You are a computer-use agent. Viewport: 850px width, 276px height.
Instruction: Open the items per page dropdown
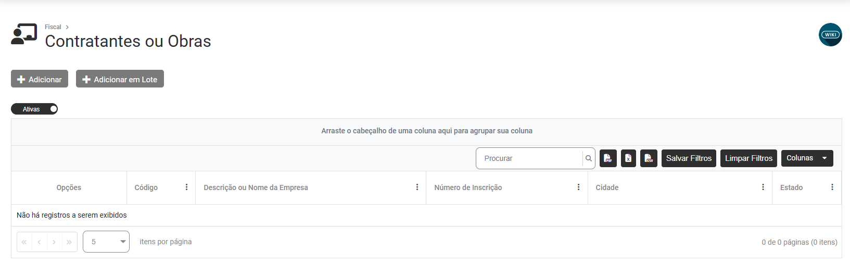(106, 242)
